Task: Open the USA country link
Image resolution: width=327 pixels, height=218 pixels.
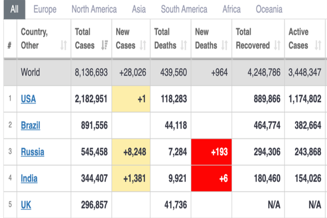Action: [x=28, y=99]
